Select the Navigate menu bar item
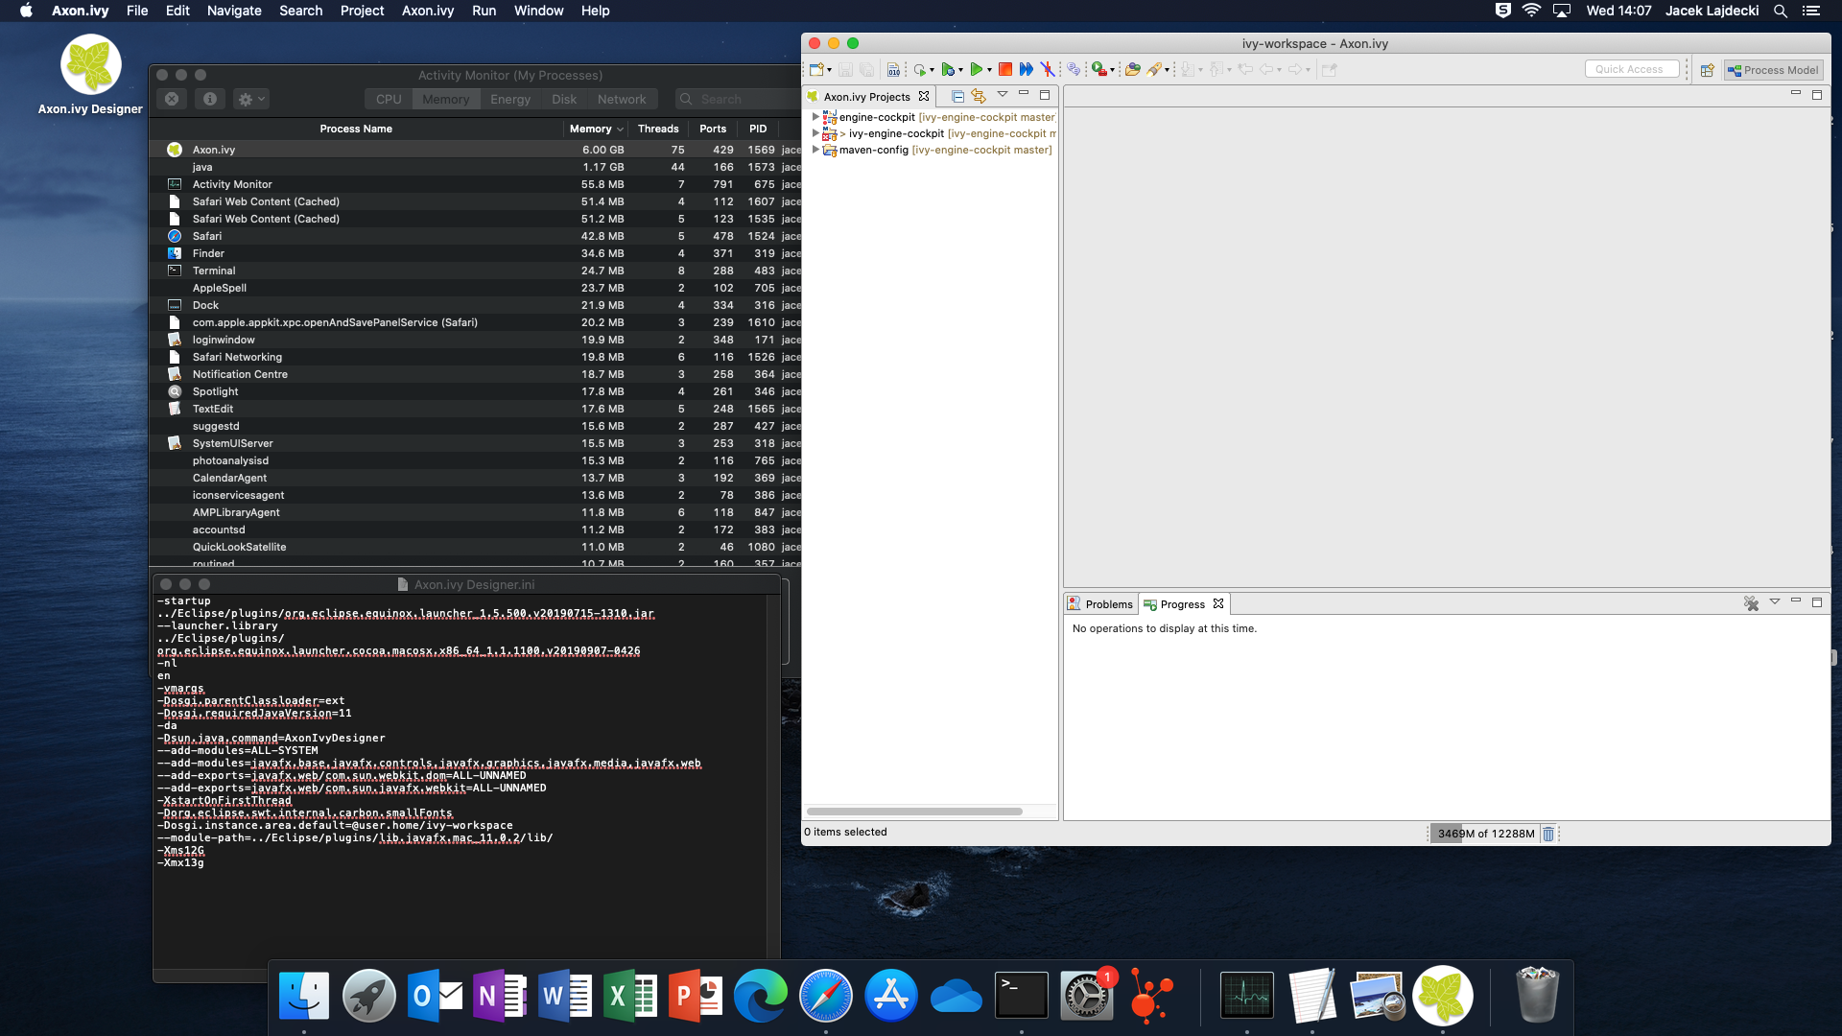 233,11
